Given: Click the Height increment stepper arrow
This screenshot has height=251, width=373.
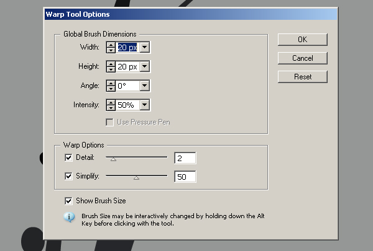Looking at the screenshot, I should point(111,64).
